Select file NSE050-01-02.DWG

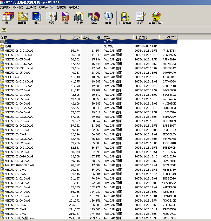click(x=17, y=178)
